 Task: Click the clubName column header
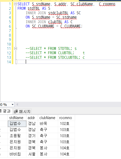point(48,118)
